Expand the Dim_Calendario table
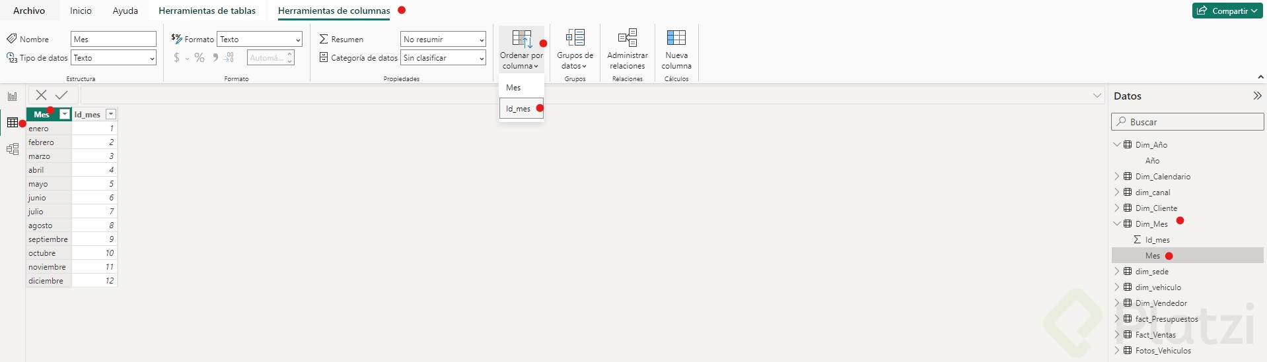 coord(1117,176)
